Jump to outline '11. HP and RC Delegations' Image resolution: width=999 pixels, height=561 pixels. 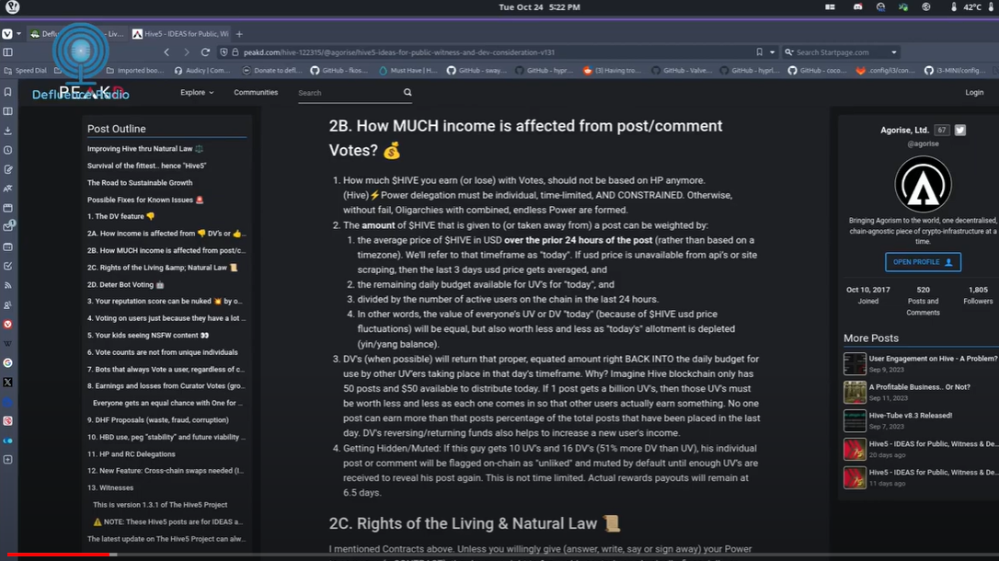click(x=132, y=454)
